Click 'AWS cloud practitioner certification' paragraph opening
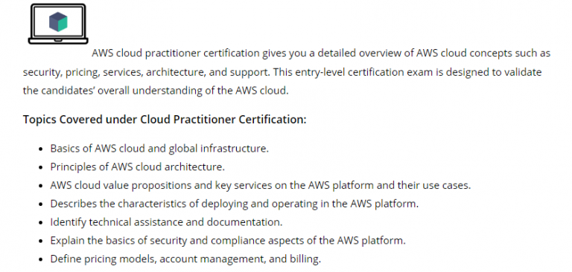The image size is (572, 272). [176, 54]
